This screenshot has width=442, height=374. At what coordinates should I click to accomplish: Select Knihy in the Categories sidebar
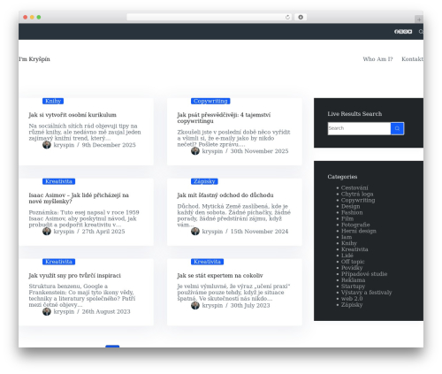pyautogui.click(x=349, y=243)
